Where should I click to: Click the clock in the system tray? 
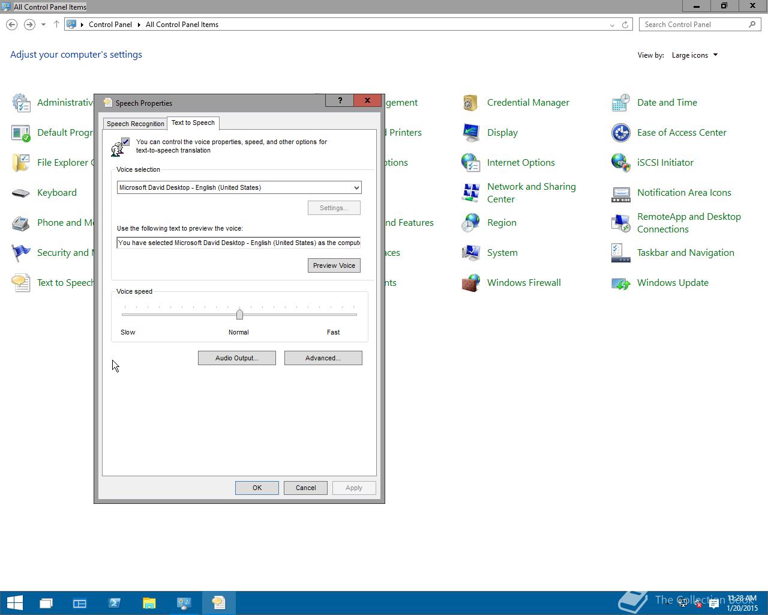point(742,604)
